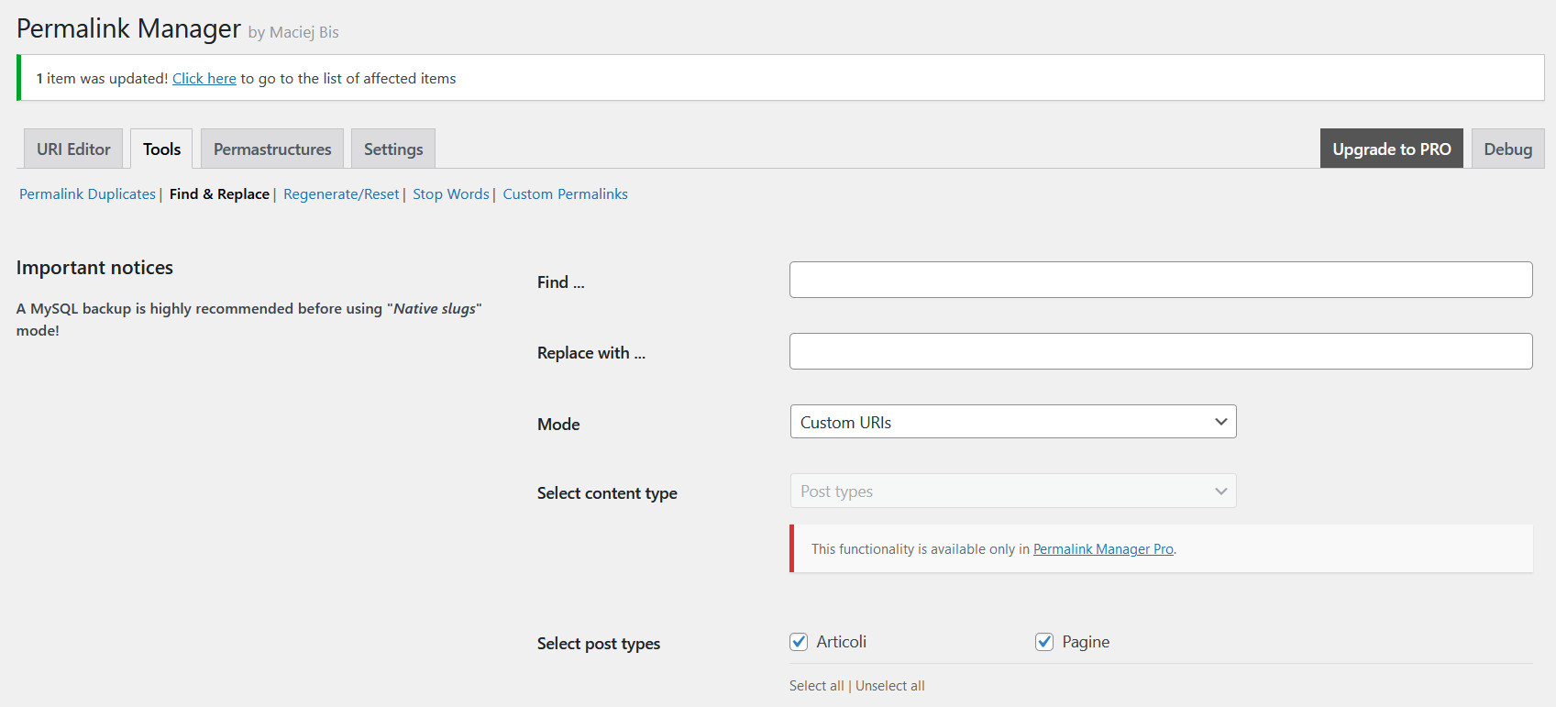The height and width of the screenshot is (707, 1556).
Task: Open the Regenerate/Reset section
Action: click(341, 194)
